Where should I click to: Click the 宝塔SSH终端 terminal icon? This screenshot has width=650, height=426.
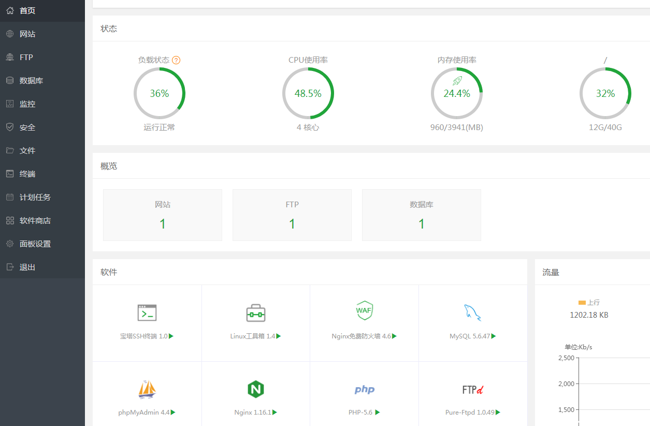click(147, 313)
